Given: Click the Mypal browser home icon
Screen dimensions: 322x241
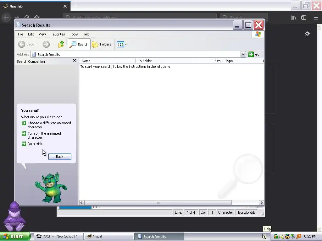Looking at the screenshot, I should (37, 17).
